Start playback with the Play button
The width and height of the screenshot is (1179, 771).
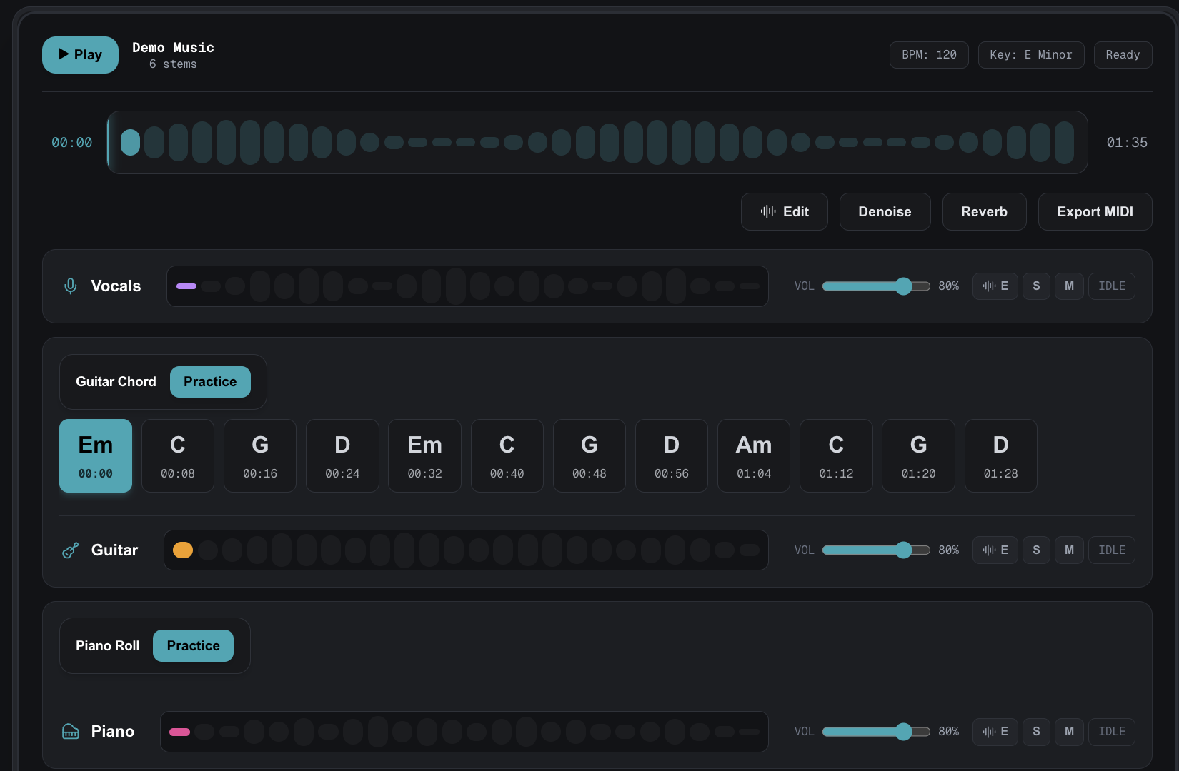tap(80, 55)
